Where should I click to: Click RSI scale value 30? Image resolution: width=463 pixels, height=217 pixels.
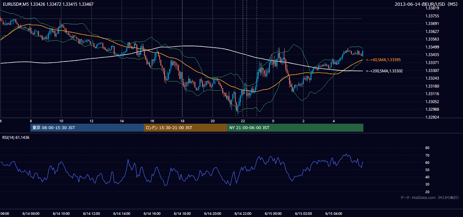(427, 184)
